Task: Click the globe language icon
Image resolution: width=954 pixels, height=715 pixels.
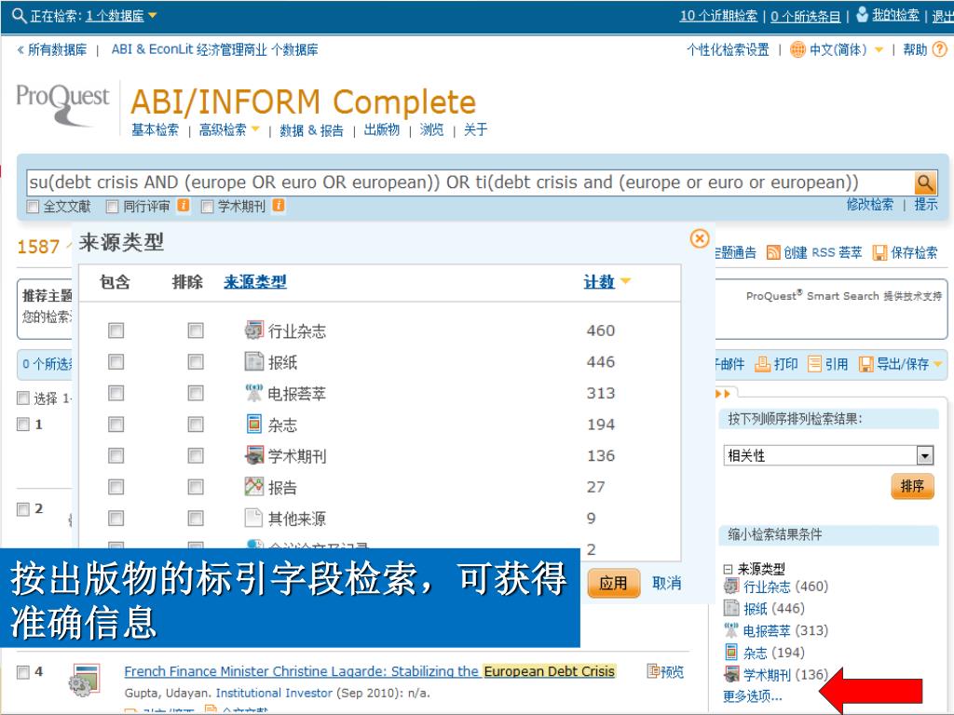Action: 797,50
